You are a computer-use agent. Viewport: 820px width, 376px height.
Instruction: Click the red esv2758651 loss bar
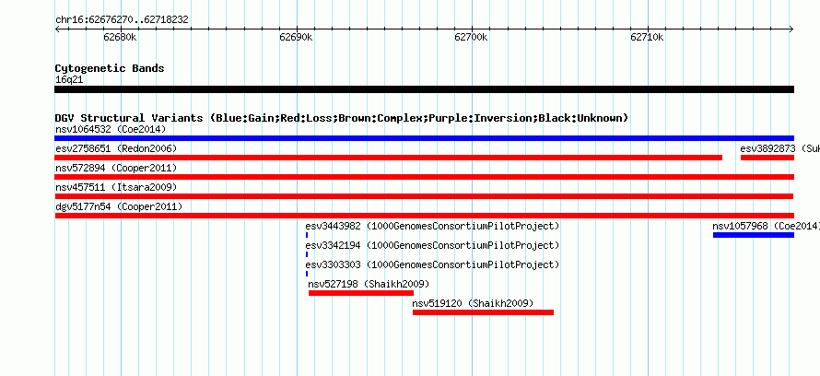coord(389,158)
